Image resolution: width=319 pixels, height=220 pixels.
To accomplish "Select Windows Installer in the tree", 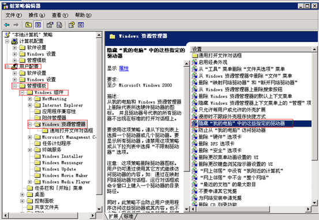I will pos(62,156).
